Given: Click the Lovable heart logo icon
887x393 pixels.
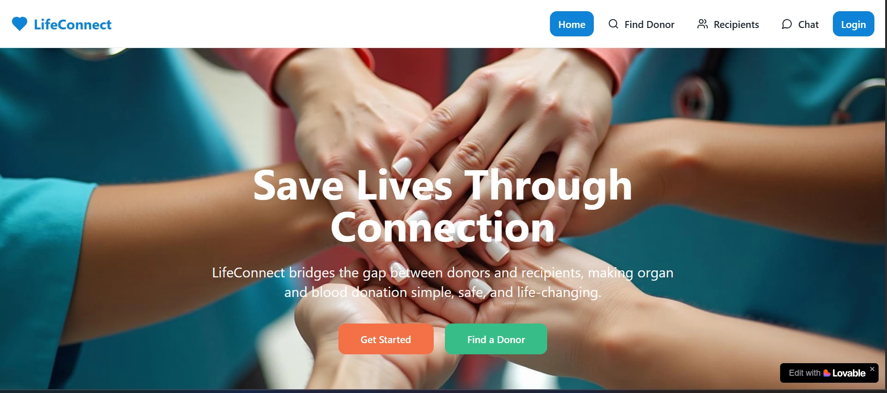Looking at the screenshot, I should click(x=827, y=373).
